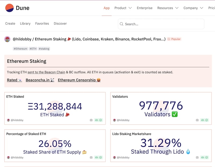Open the Ethereum Censorship link
This screenshot has width=215, height=167.
pos(79,80)
